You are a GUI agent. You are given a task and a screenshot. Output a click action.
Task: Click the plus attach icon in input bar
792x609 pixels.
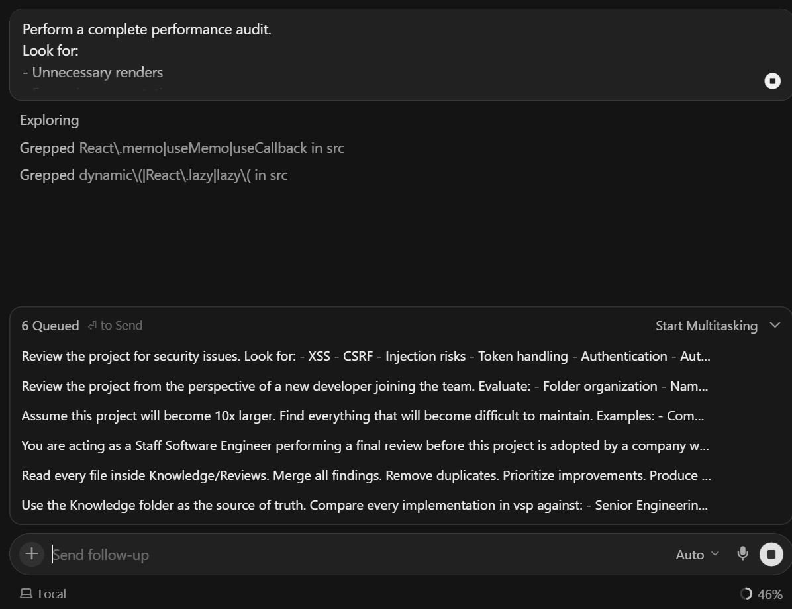pos(32,554)
